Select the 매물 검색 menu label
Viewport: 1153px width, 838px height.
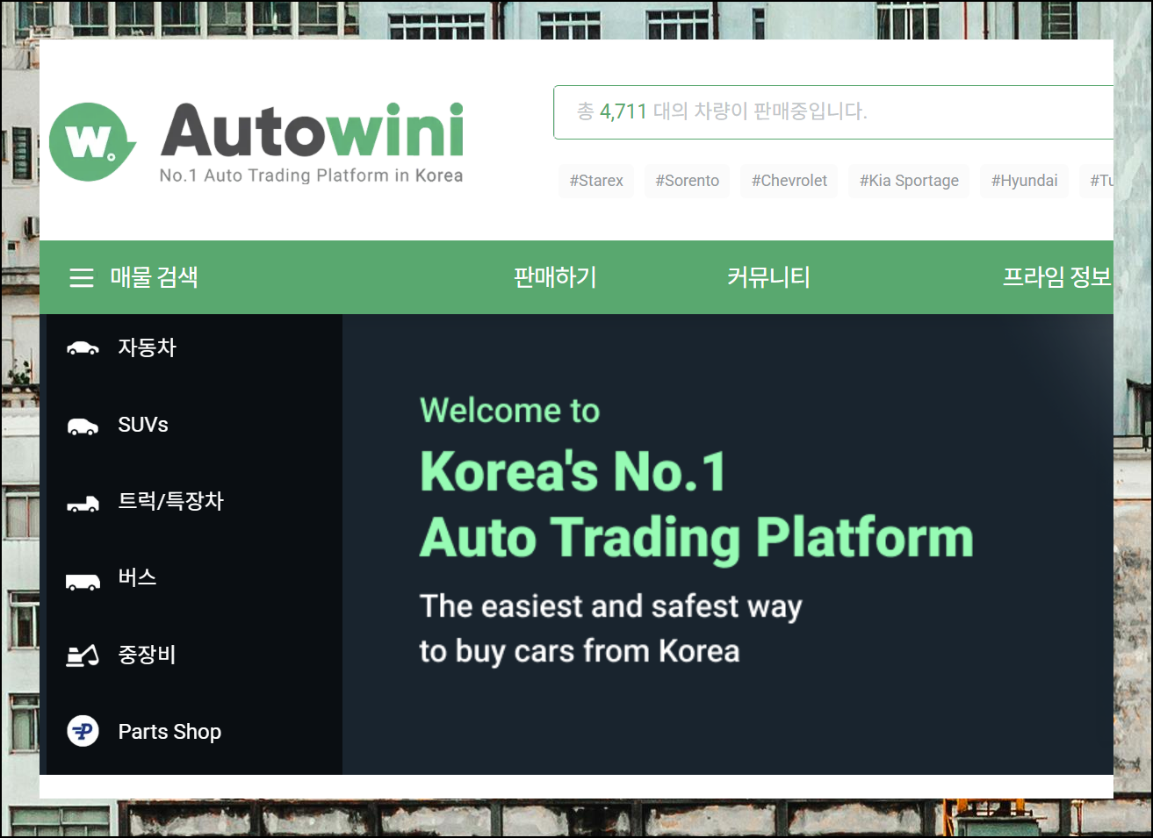(x=154, y=277)
